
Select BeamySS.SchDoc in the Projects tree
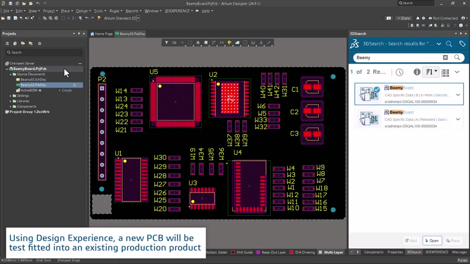[x=33, y=80]
